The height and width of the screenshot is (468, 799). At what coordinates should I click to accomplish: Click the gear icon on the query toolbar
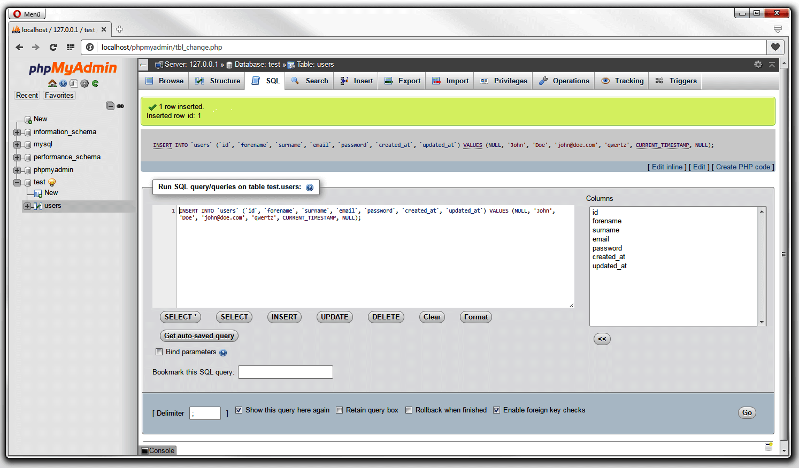(x=758, y=65)
